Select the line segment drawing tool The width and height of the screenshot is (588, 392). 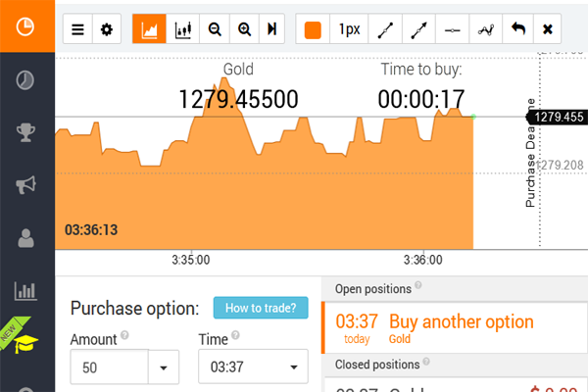(385, 29)
